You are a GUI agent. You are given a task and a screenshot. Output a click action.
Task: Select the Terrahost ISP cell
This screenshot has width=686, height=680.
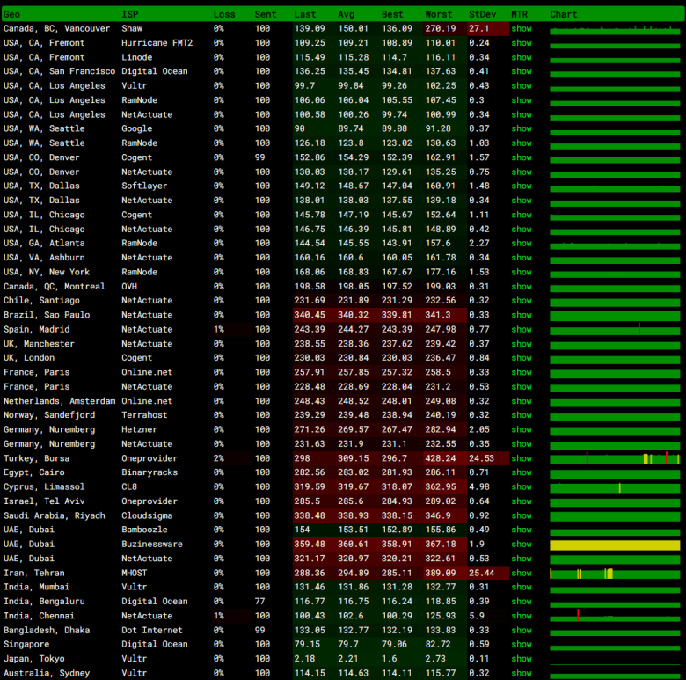(144, 415)
